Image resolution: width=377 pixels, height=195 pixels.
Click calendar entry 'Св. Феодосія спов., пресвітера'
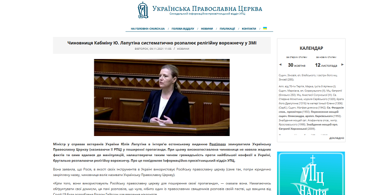click(x=312, y=110)
